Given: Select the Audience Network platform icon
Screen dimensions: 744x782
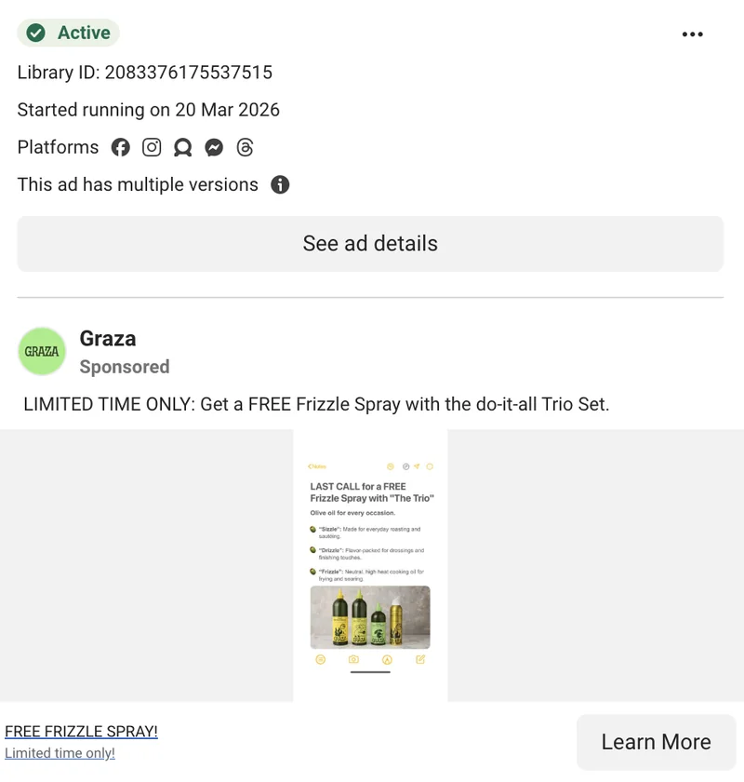Looking at the screenshot, I should pyautogui.click(x=182, y=147).
